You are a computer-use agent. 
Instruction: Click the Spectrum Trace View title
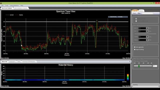(x=66, y=11)
